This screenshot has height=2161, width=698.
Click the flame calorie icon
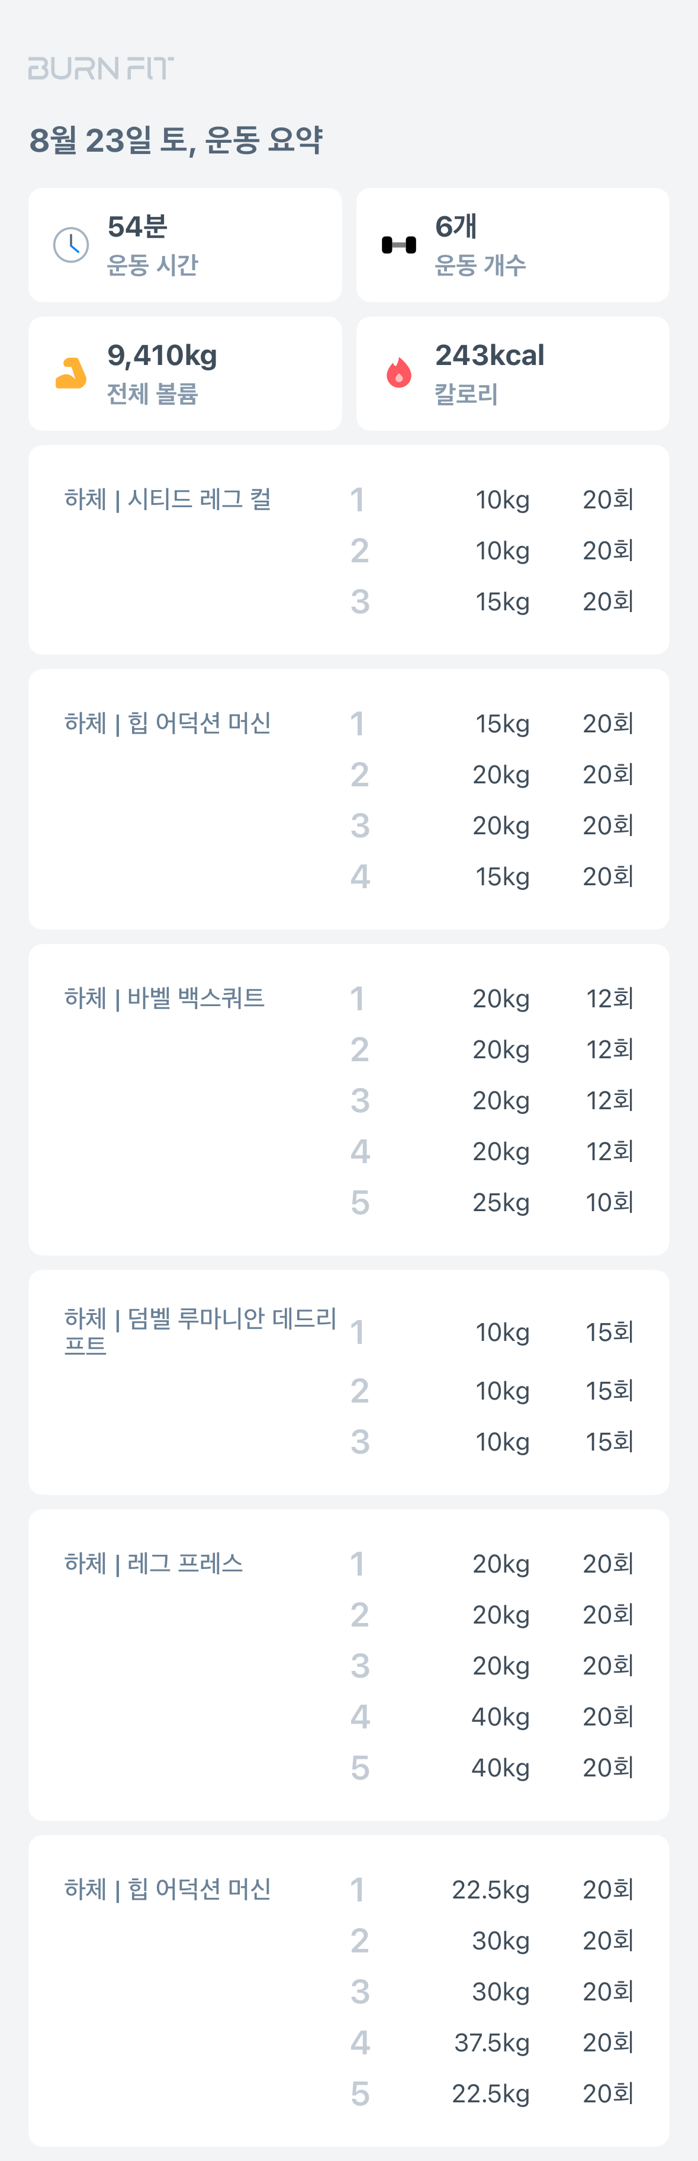tap(399, 373)
